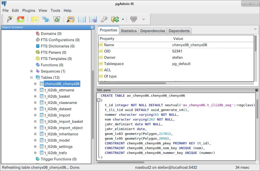Close the SQL pane
The width and height of the screenshot is (260, 171).
256,90
